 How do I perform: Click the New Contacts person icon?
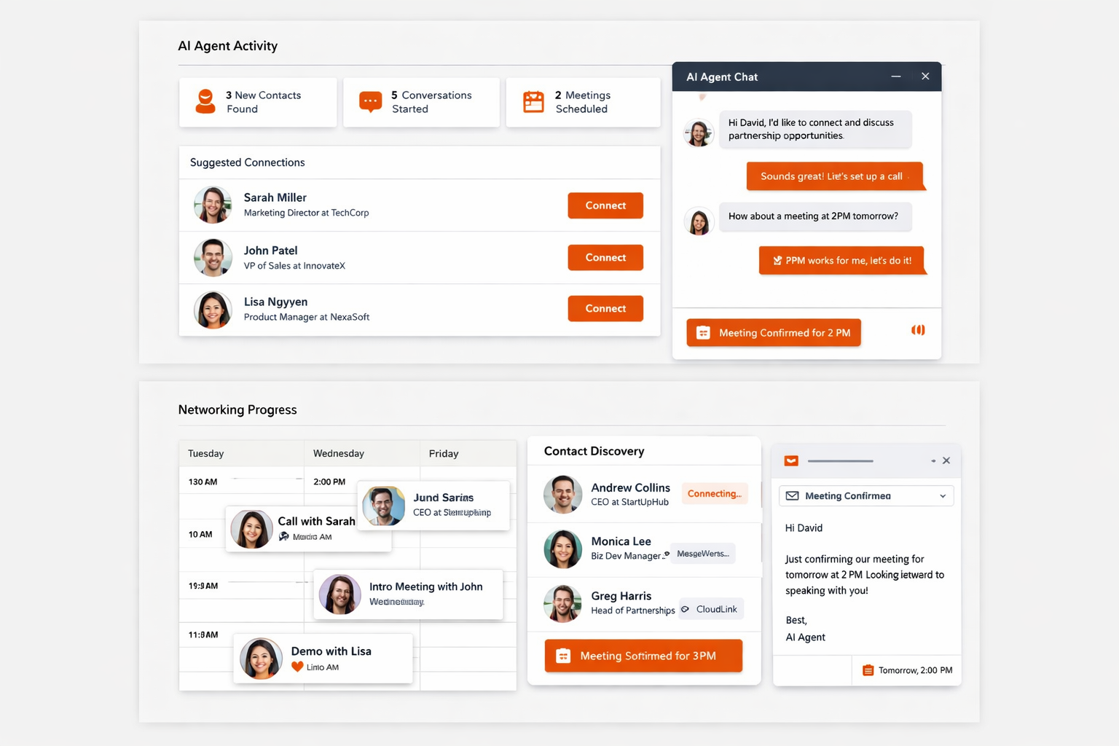[205, 102]
